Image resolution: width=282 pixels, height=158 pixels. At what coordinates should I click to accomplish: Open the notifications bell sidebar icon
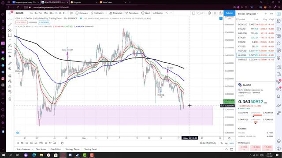(x=278, y=97)
